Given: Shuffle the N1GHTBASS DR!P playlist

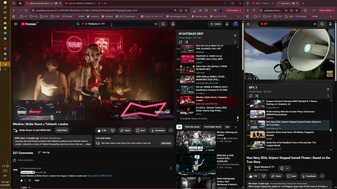Looking at the screenshot, I should (x=186, y=42).
